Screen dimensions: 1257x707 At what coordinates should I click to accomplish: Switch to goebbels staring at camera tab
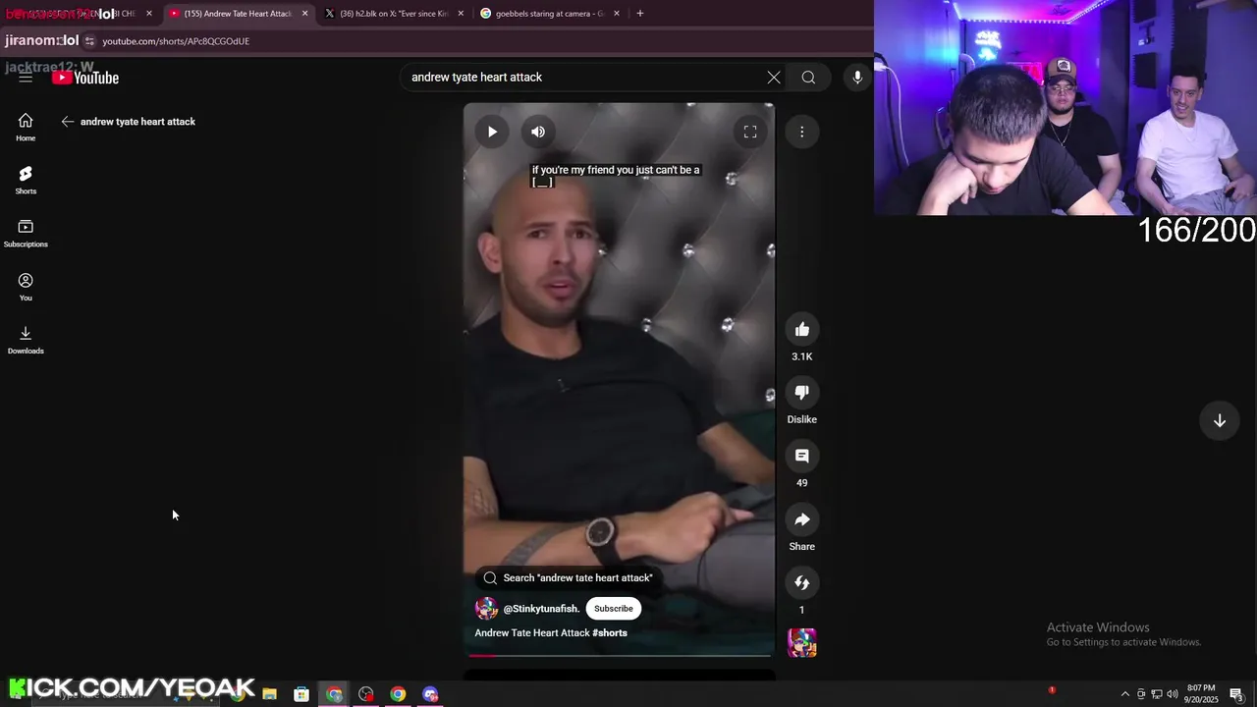coord(548,14)
